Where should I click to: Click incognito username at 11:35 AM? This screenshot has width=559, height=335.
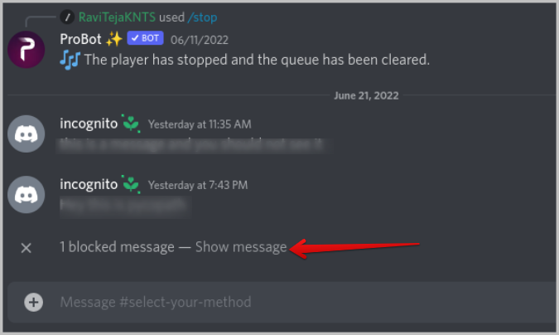pyautogui.click(x=89, y=124)
